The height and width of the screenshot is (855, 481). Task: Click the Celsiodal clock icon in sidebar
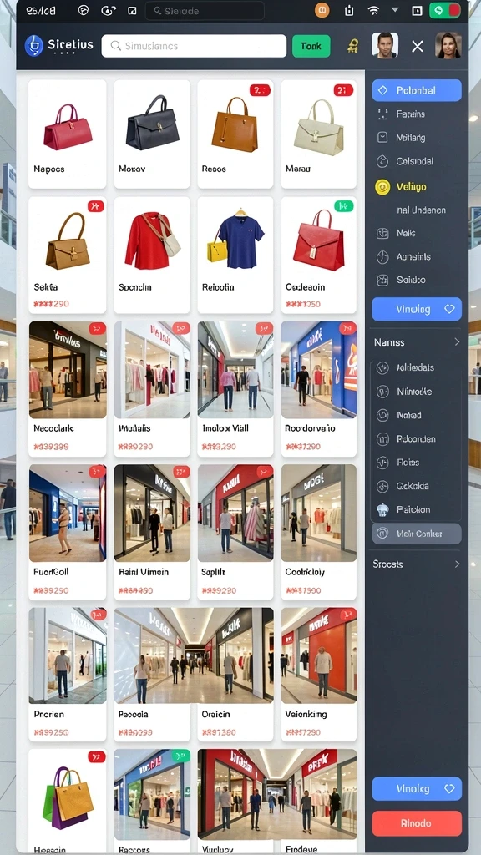coord(382,161)
